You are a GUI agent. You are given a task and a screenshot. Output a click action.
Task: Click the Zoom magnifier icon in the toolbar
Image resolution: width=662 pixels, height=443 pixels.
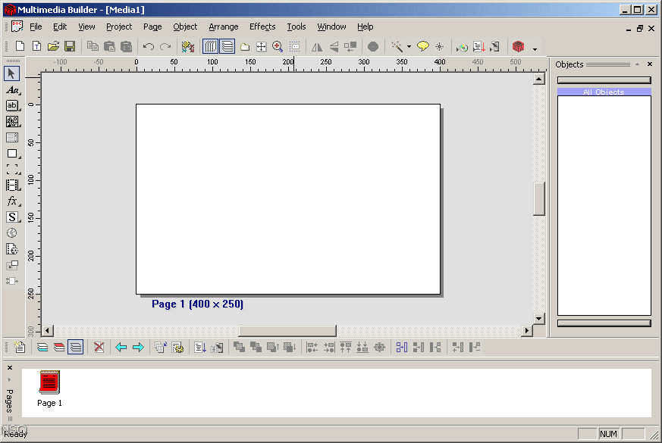click(x=278, y=46)
